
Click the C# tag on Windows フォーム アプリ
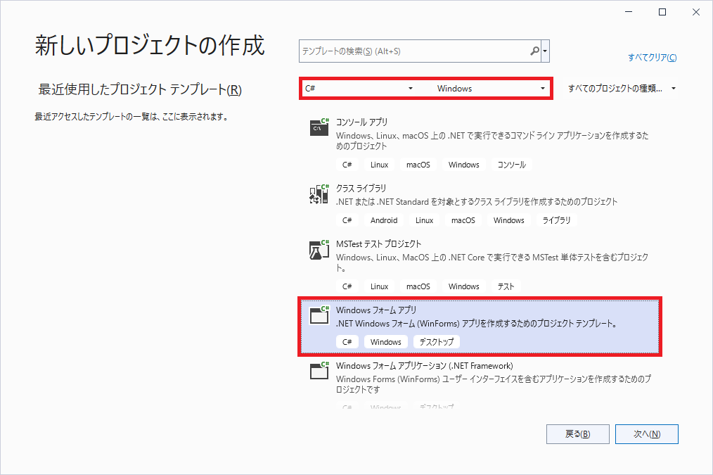347,342
